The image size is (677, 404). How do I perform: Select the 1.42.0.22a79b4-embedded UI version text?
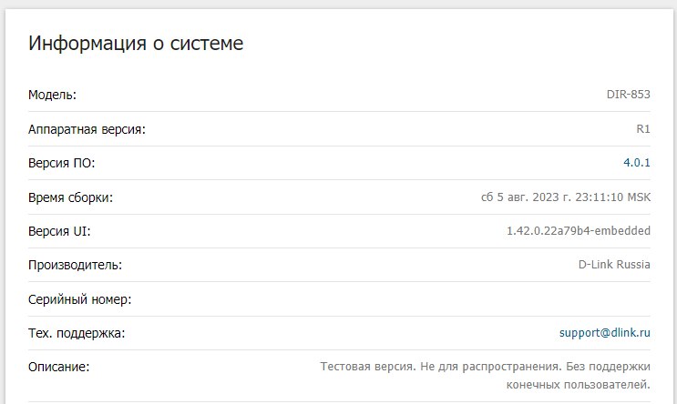tap(578, 231)
